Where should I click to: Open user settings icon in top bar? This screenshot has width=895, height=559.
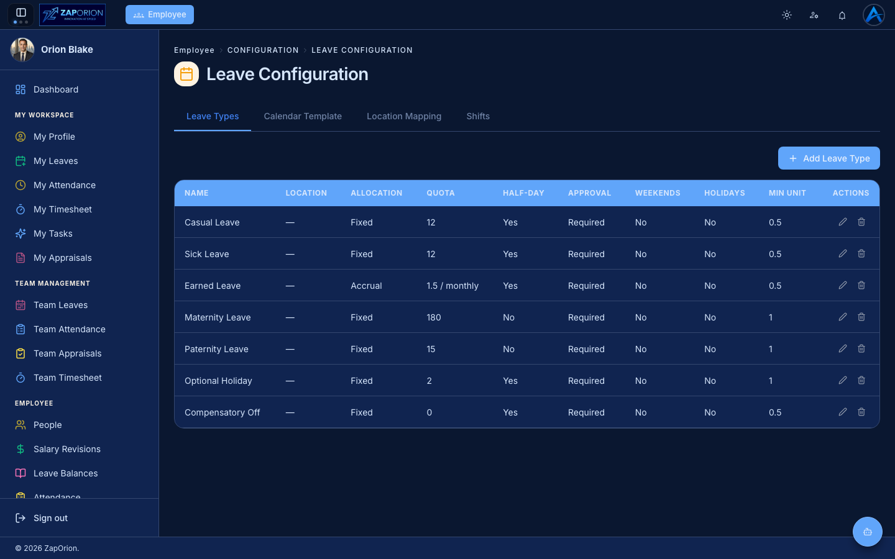[x=814, y=15]
